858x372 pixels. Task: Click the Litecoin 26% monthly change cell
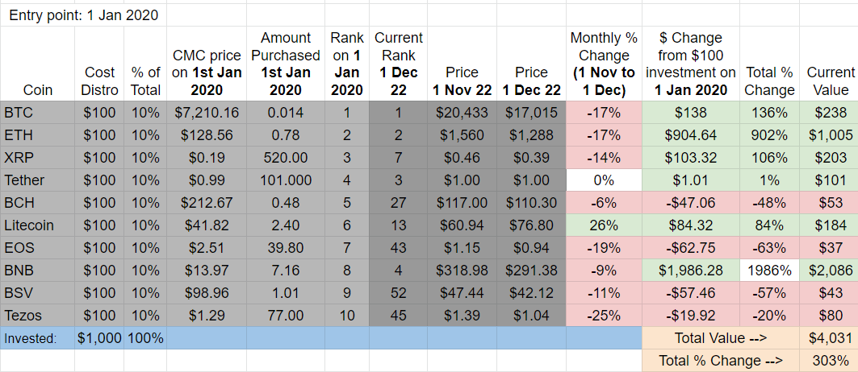pos(604,225)
